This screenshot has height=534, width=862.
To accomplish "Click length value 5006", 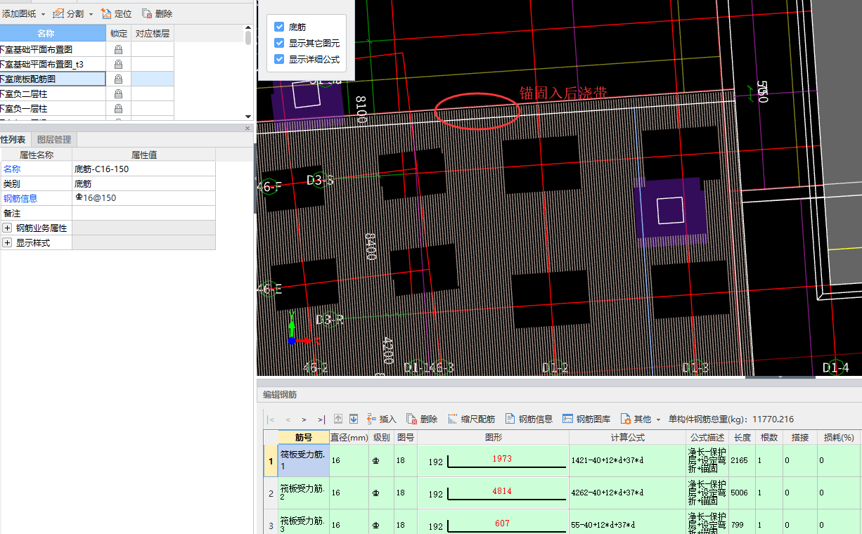I will 739,493.
